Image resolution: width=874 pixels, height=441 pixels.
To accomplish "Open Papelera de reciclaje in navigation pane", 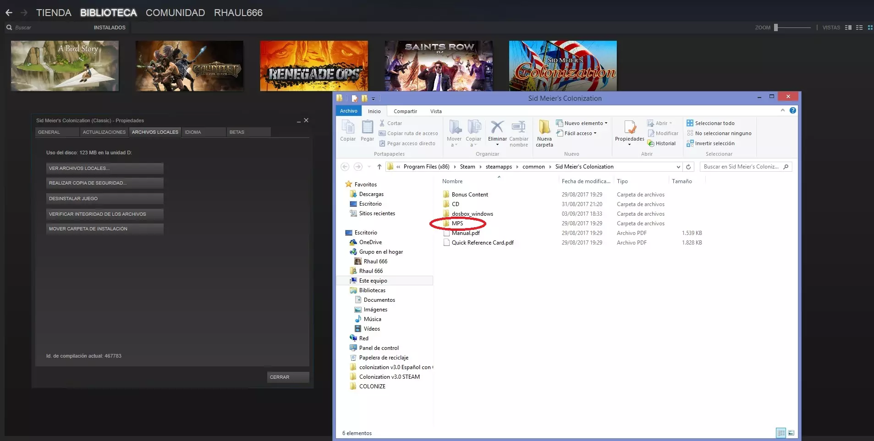I will tap(384, 358).
